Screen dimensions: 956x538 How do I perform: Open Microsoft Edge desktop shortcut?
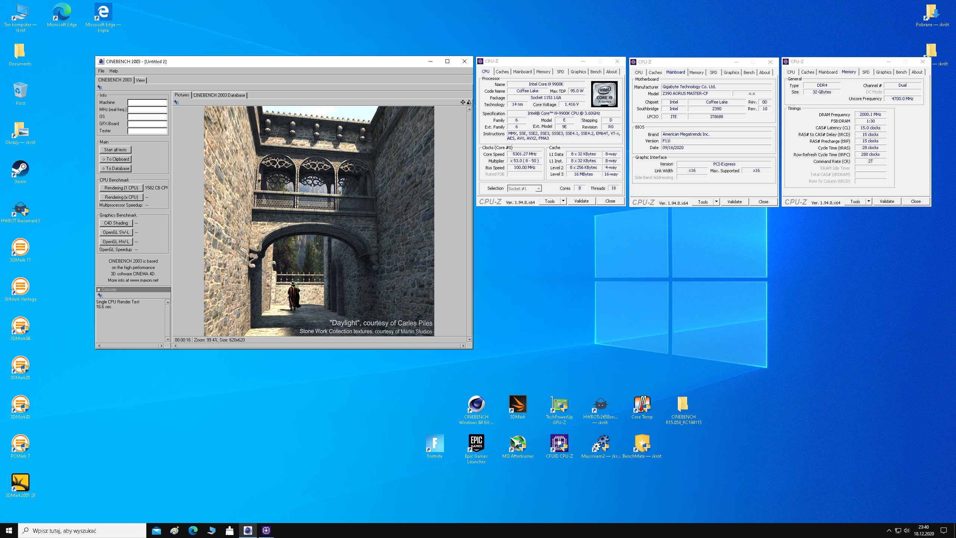coord(62,15)
